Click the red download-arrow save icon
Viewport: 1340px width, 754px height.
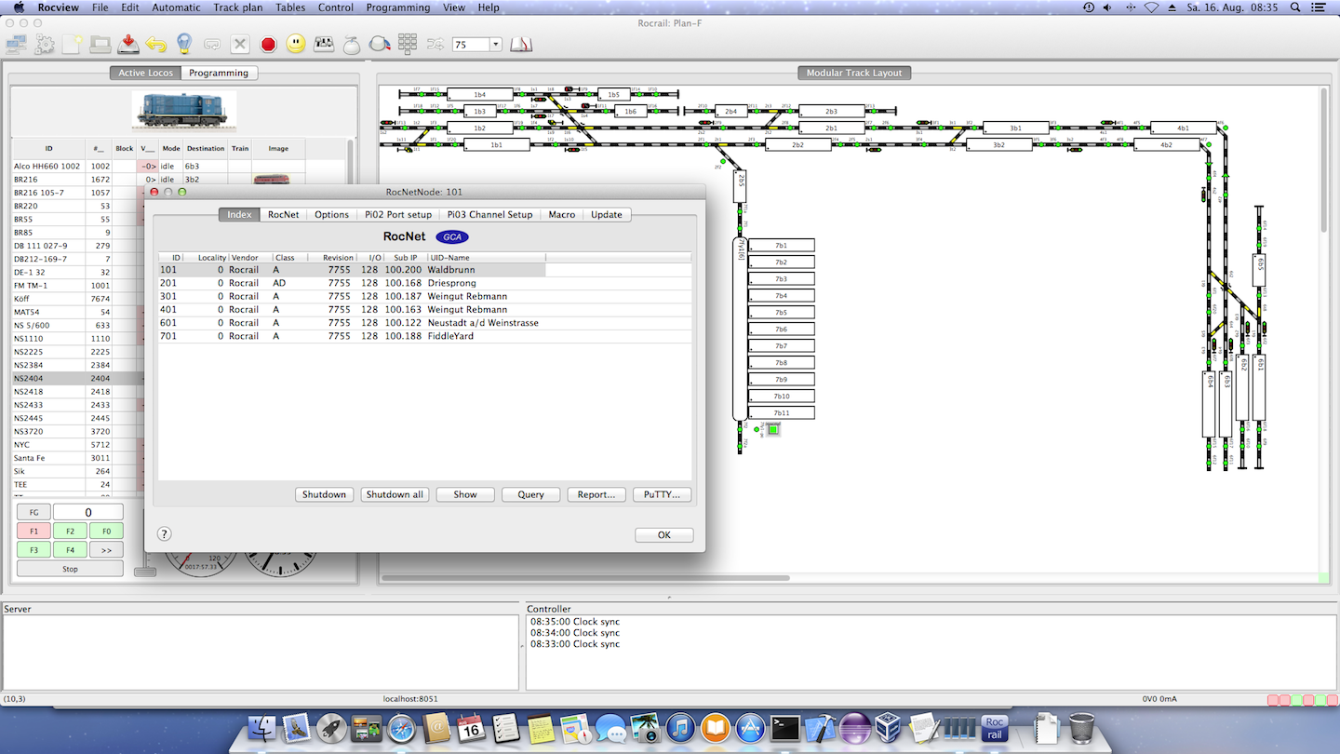pyautogui.click(x=128, y=44)
